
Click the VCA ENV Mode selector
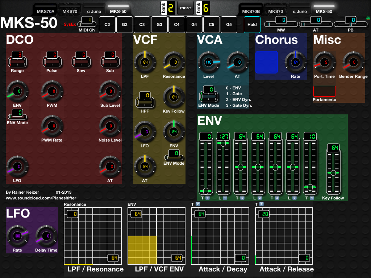click(209, 94)
